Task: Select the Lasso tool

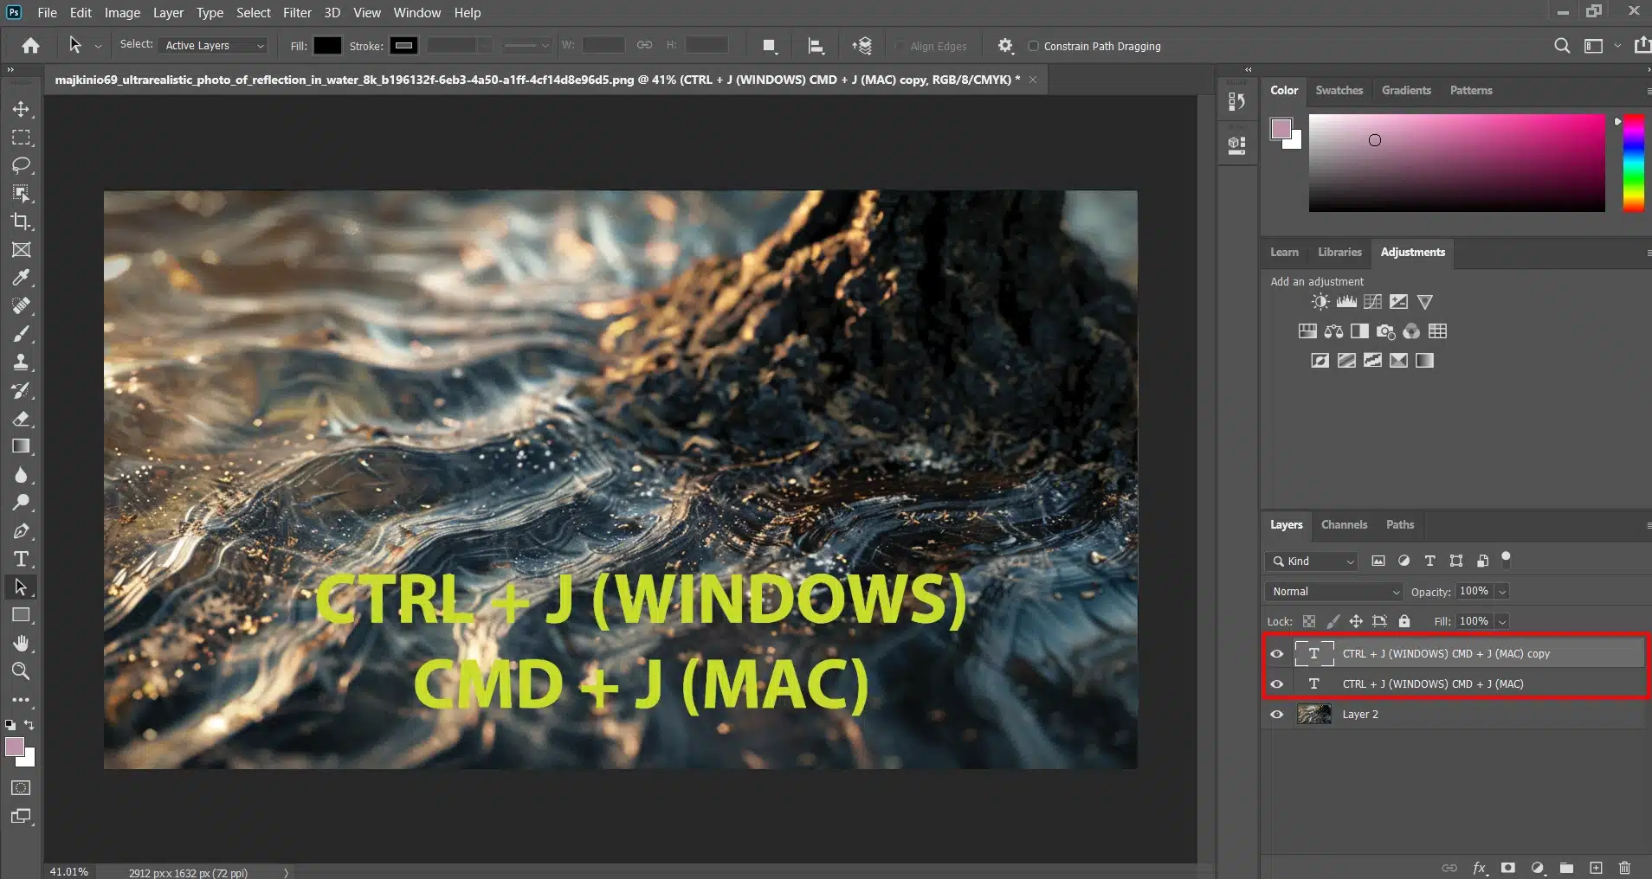Action: 21,165
